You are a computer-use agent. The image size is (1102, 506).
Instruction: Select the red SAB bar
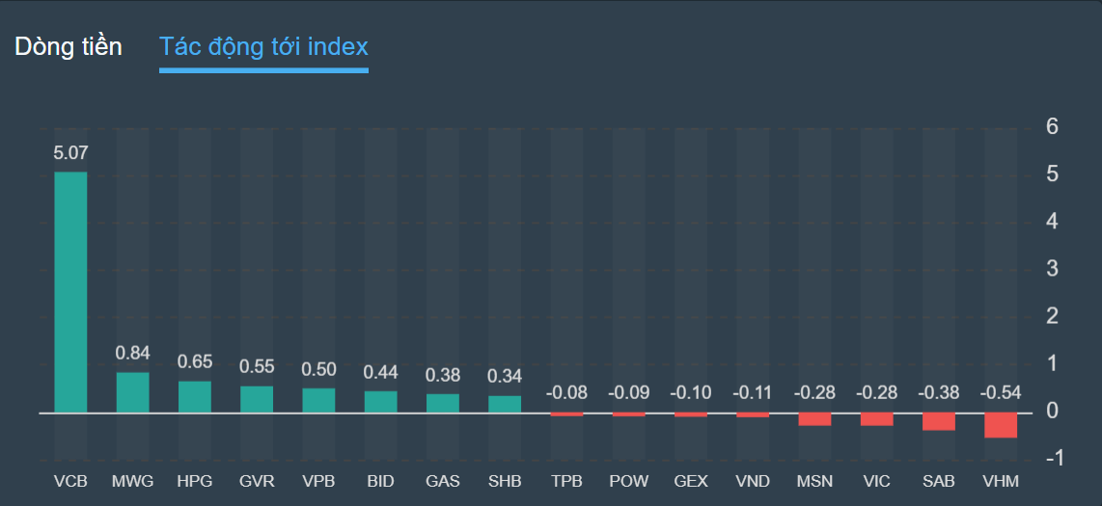(x=939, y=421)
